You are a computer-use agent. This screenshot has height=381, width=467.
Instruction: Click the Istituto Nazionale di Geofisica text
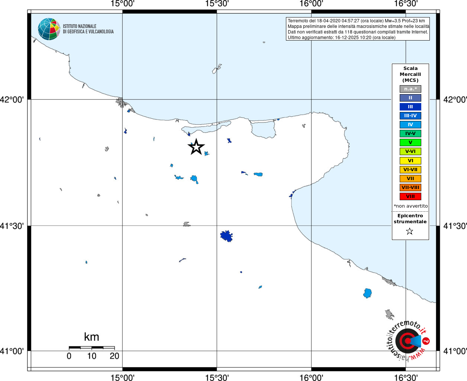click(x=88, y=29)
